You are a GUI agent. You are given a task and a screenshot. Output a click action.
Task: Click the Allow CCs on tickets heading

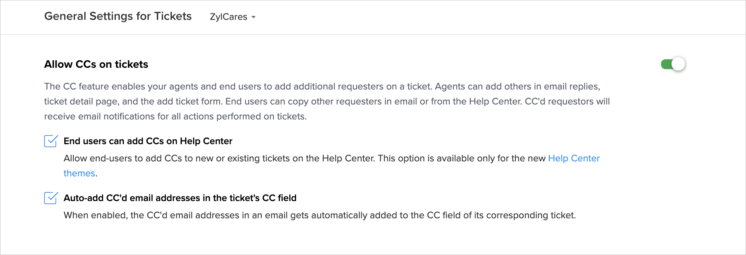pos(96,64)
